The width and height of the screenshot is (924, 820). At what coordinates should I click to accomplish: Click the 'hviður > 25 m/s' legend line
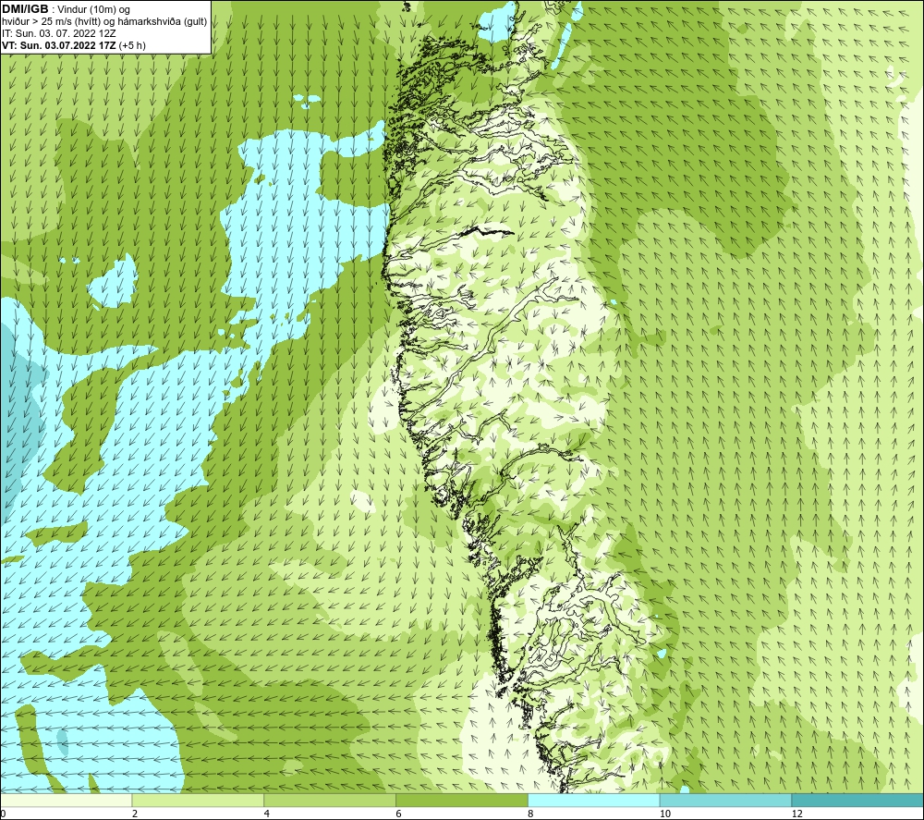104,22
